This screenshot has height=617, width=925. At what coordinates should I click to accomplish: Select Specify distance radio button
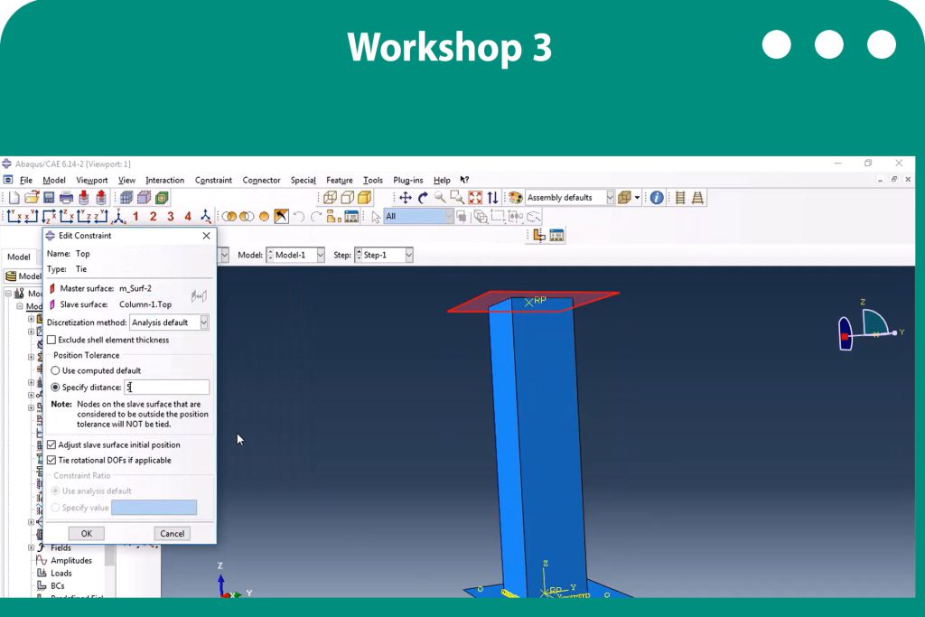click(x=55, y=387)
